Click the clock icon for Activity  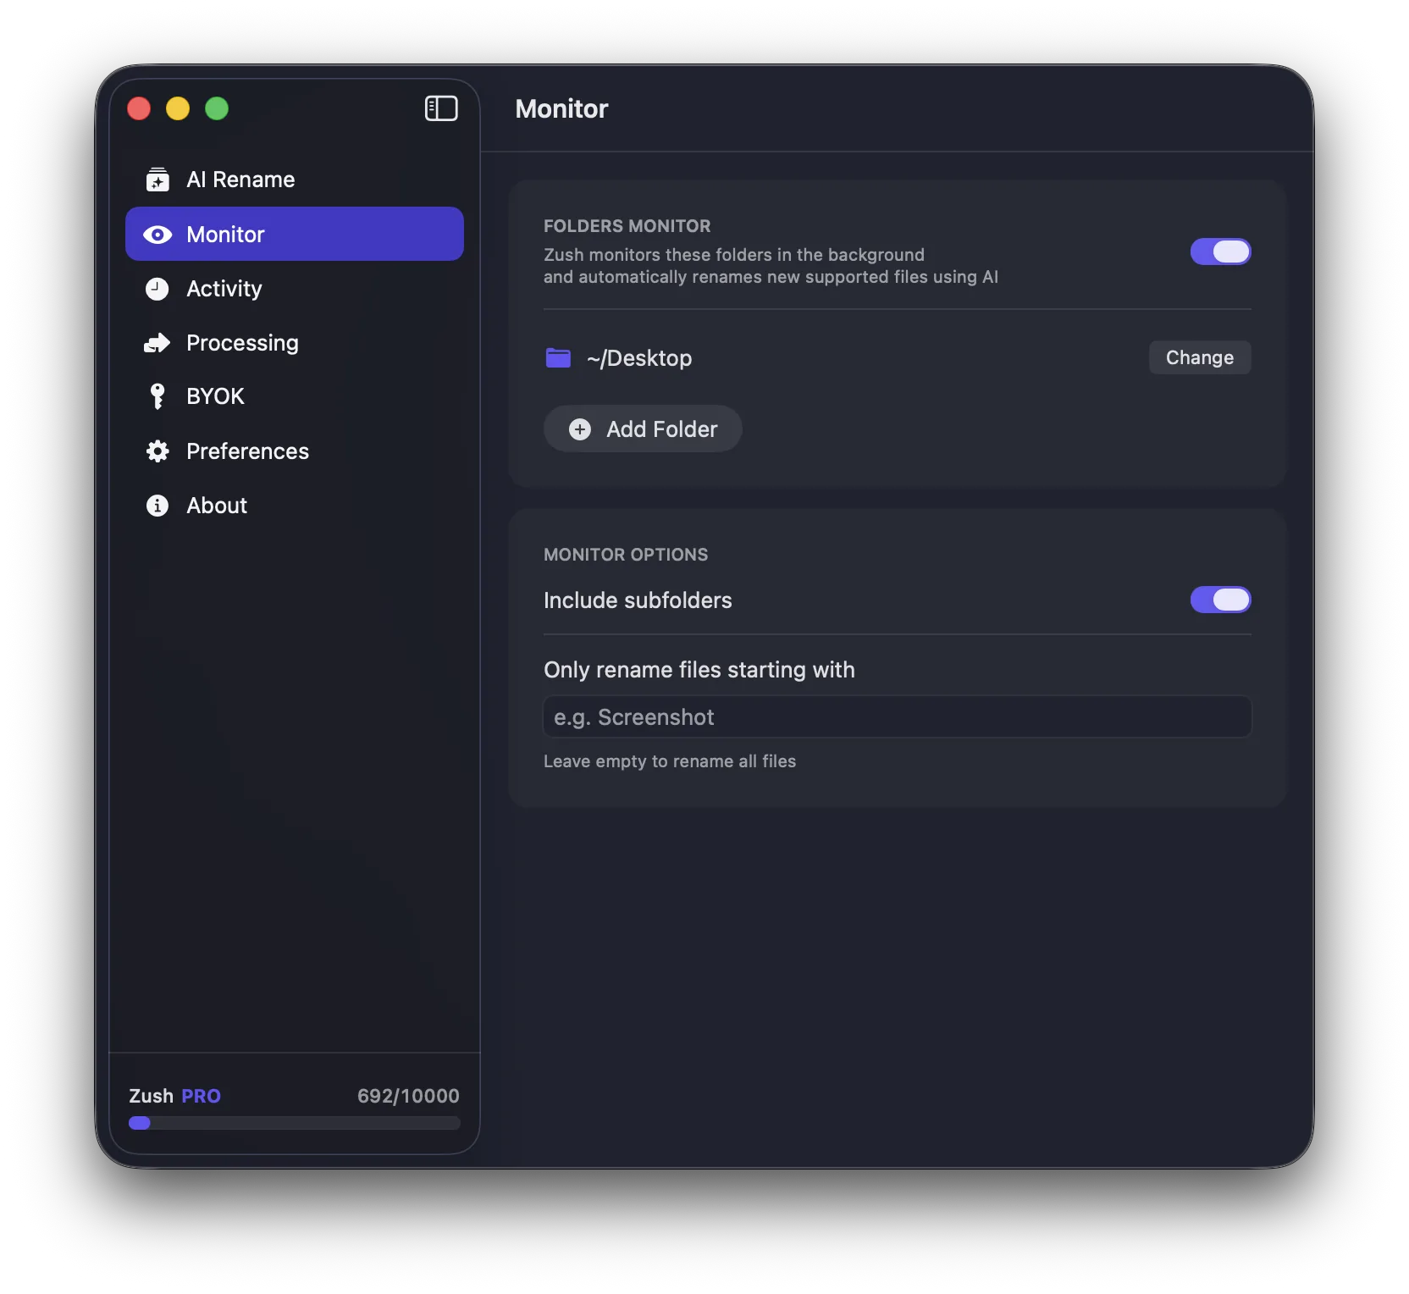(157, 289)
